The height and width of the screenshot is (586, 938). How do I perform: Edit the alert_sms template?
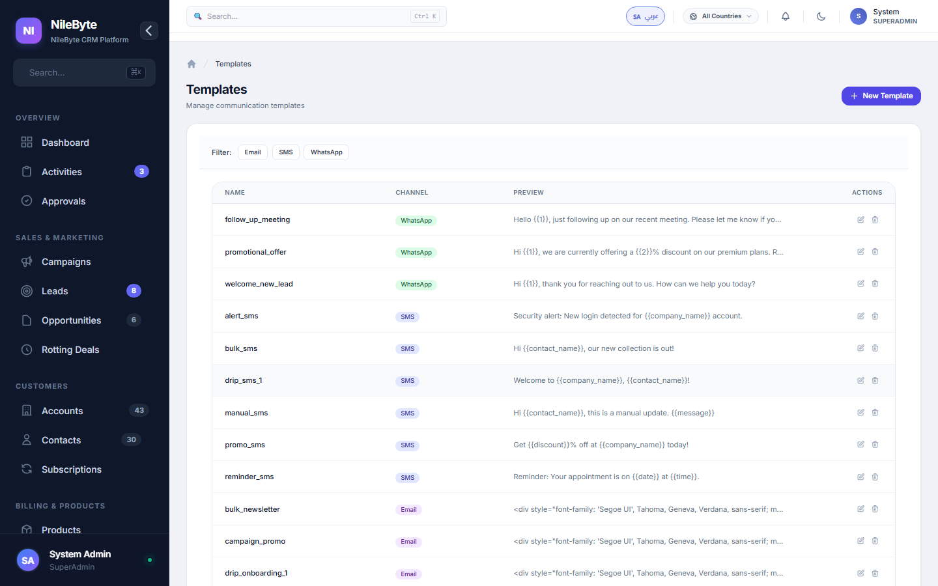(860, 316)
